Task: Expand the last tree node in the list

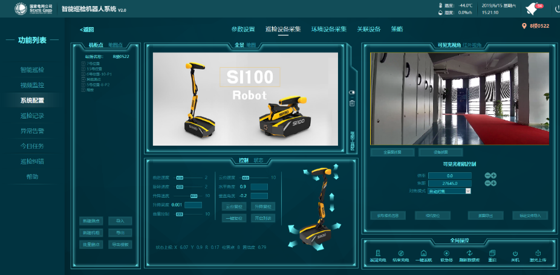Action: (83, 90)
